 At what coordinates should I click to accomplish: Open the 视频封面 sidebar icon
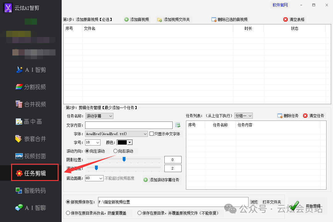click(x=19, y=156)
